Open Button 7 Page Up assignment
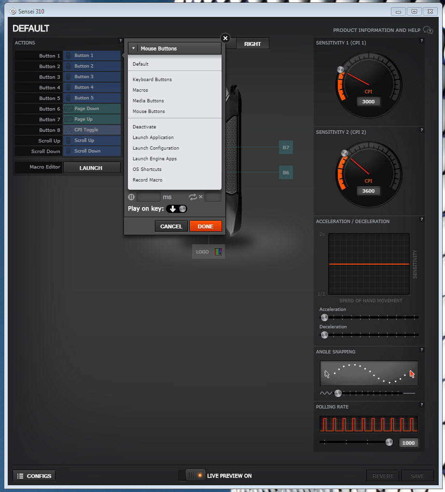 pos(92,120)
